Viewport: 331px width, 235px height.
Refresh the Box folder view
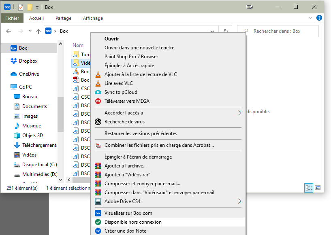click(x=225, y=31)
